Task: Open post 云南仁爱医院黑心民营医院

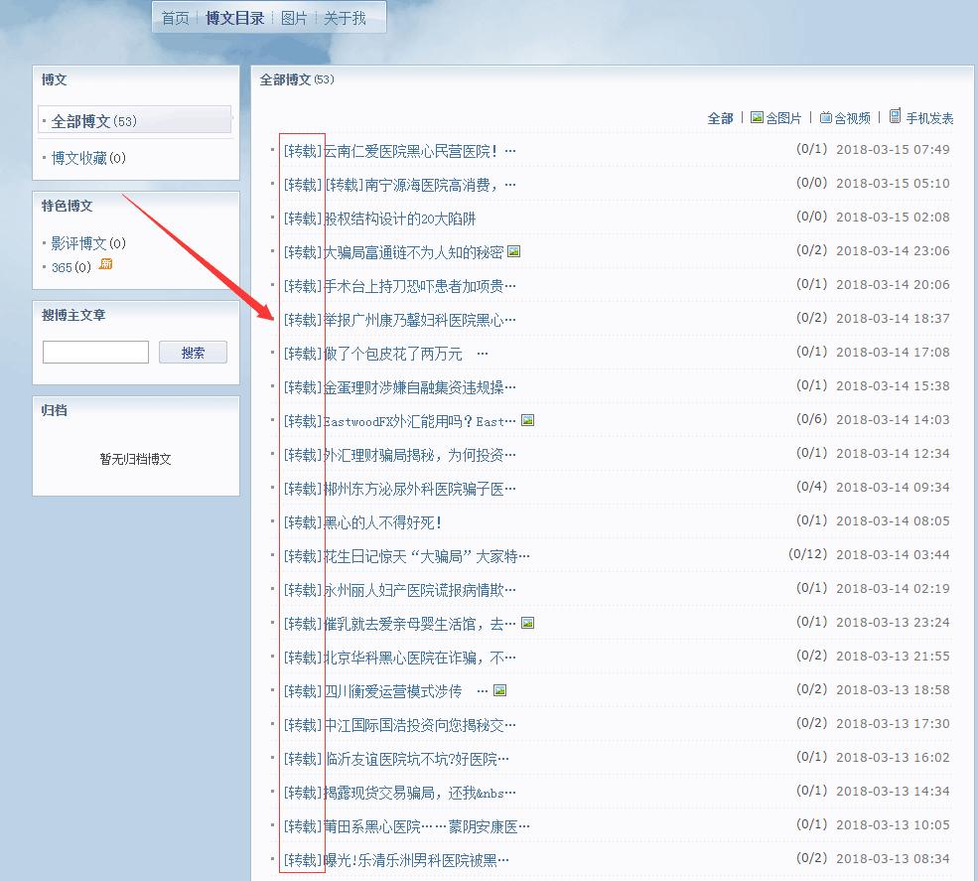Action: [x=400, y=151]
